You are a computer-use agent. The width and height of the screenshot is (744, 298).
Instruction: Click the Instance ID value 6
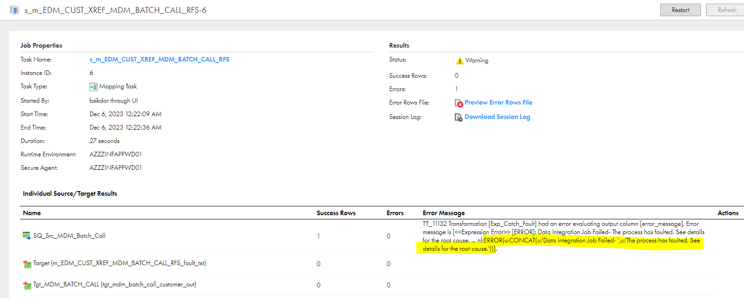pyautogui.click(x=91, y=73)
